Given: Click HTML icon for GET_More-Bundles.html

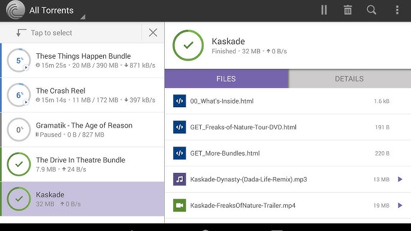Looking at the screenshot, I should pos(180,153).
